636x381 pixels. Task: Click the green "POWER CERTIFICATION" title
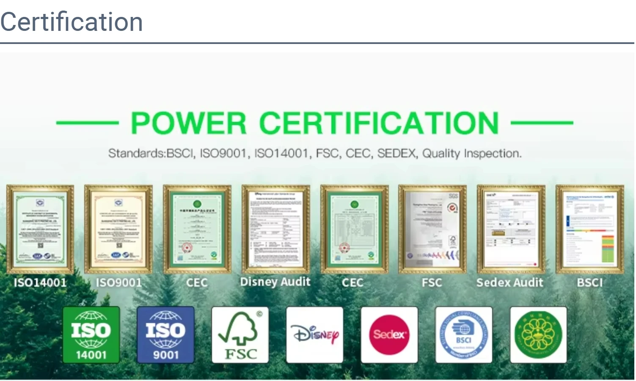[315, 123]
